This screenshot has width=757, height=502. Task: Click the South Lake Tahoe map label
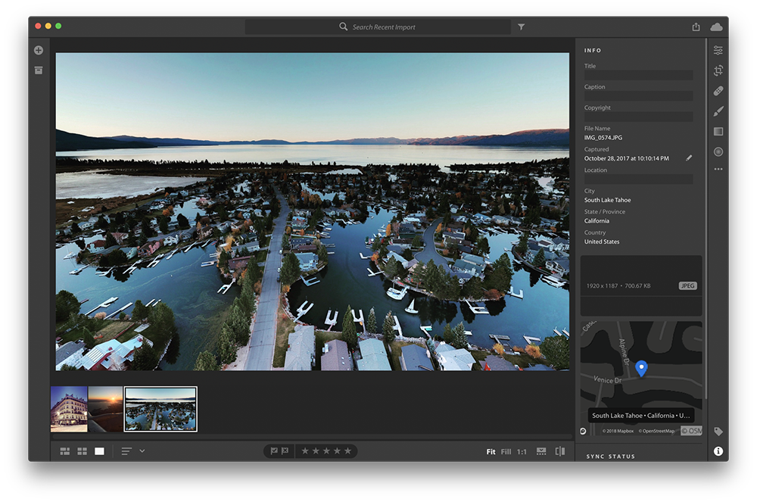tap(640, 416)
